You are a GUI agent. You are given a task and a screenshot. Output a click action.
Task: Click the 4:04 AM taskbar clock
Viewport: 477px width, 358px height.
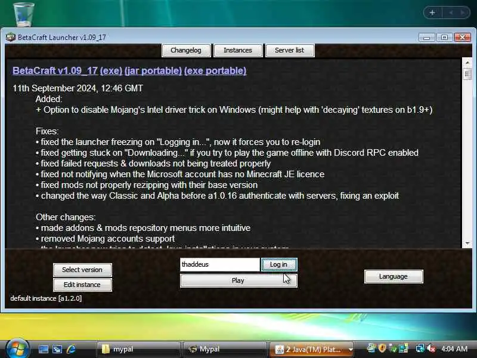(x=454, y=349)
